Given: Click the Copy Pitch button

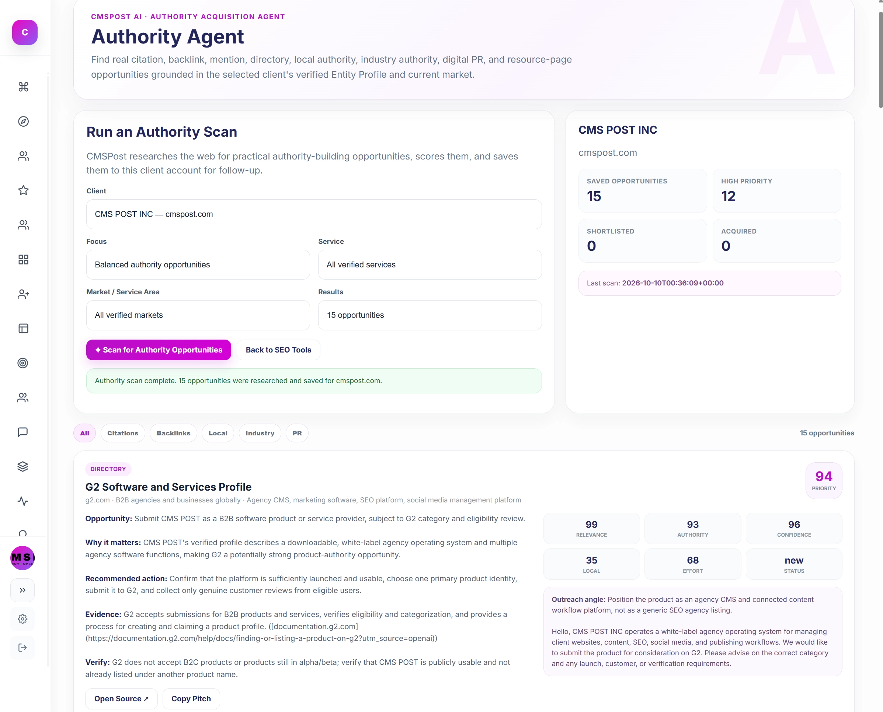Looking at the screenshot, I should [x=191, y=698].
